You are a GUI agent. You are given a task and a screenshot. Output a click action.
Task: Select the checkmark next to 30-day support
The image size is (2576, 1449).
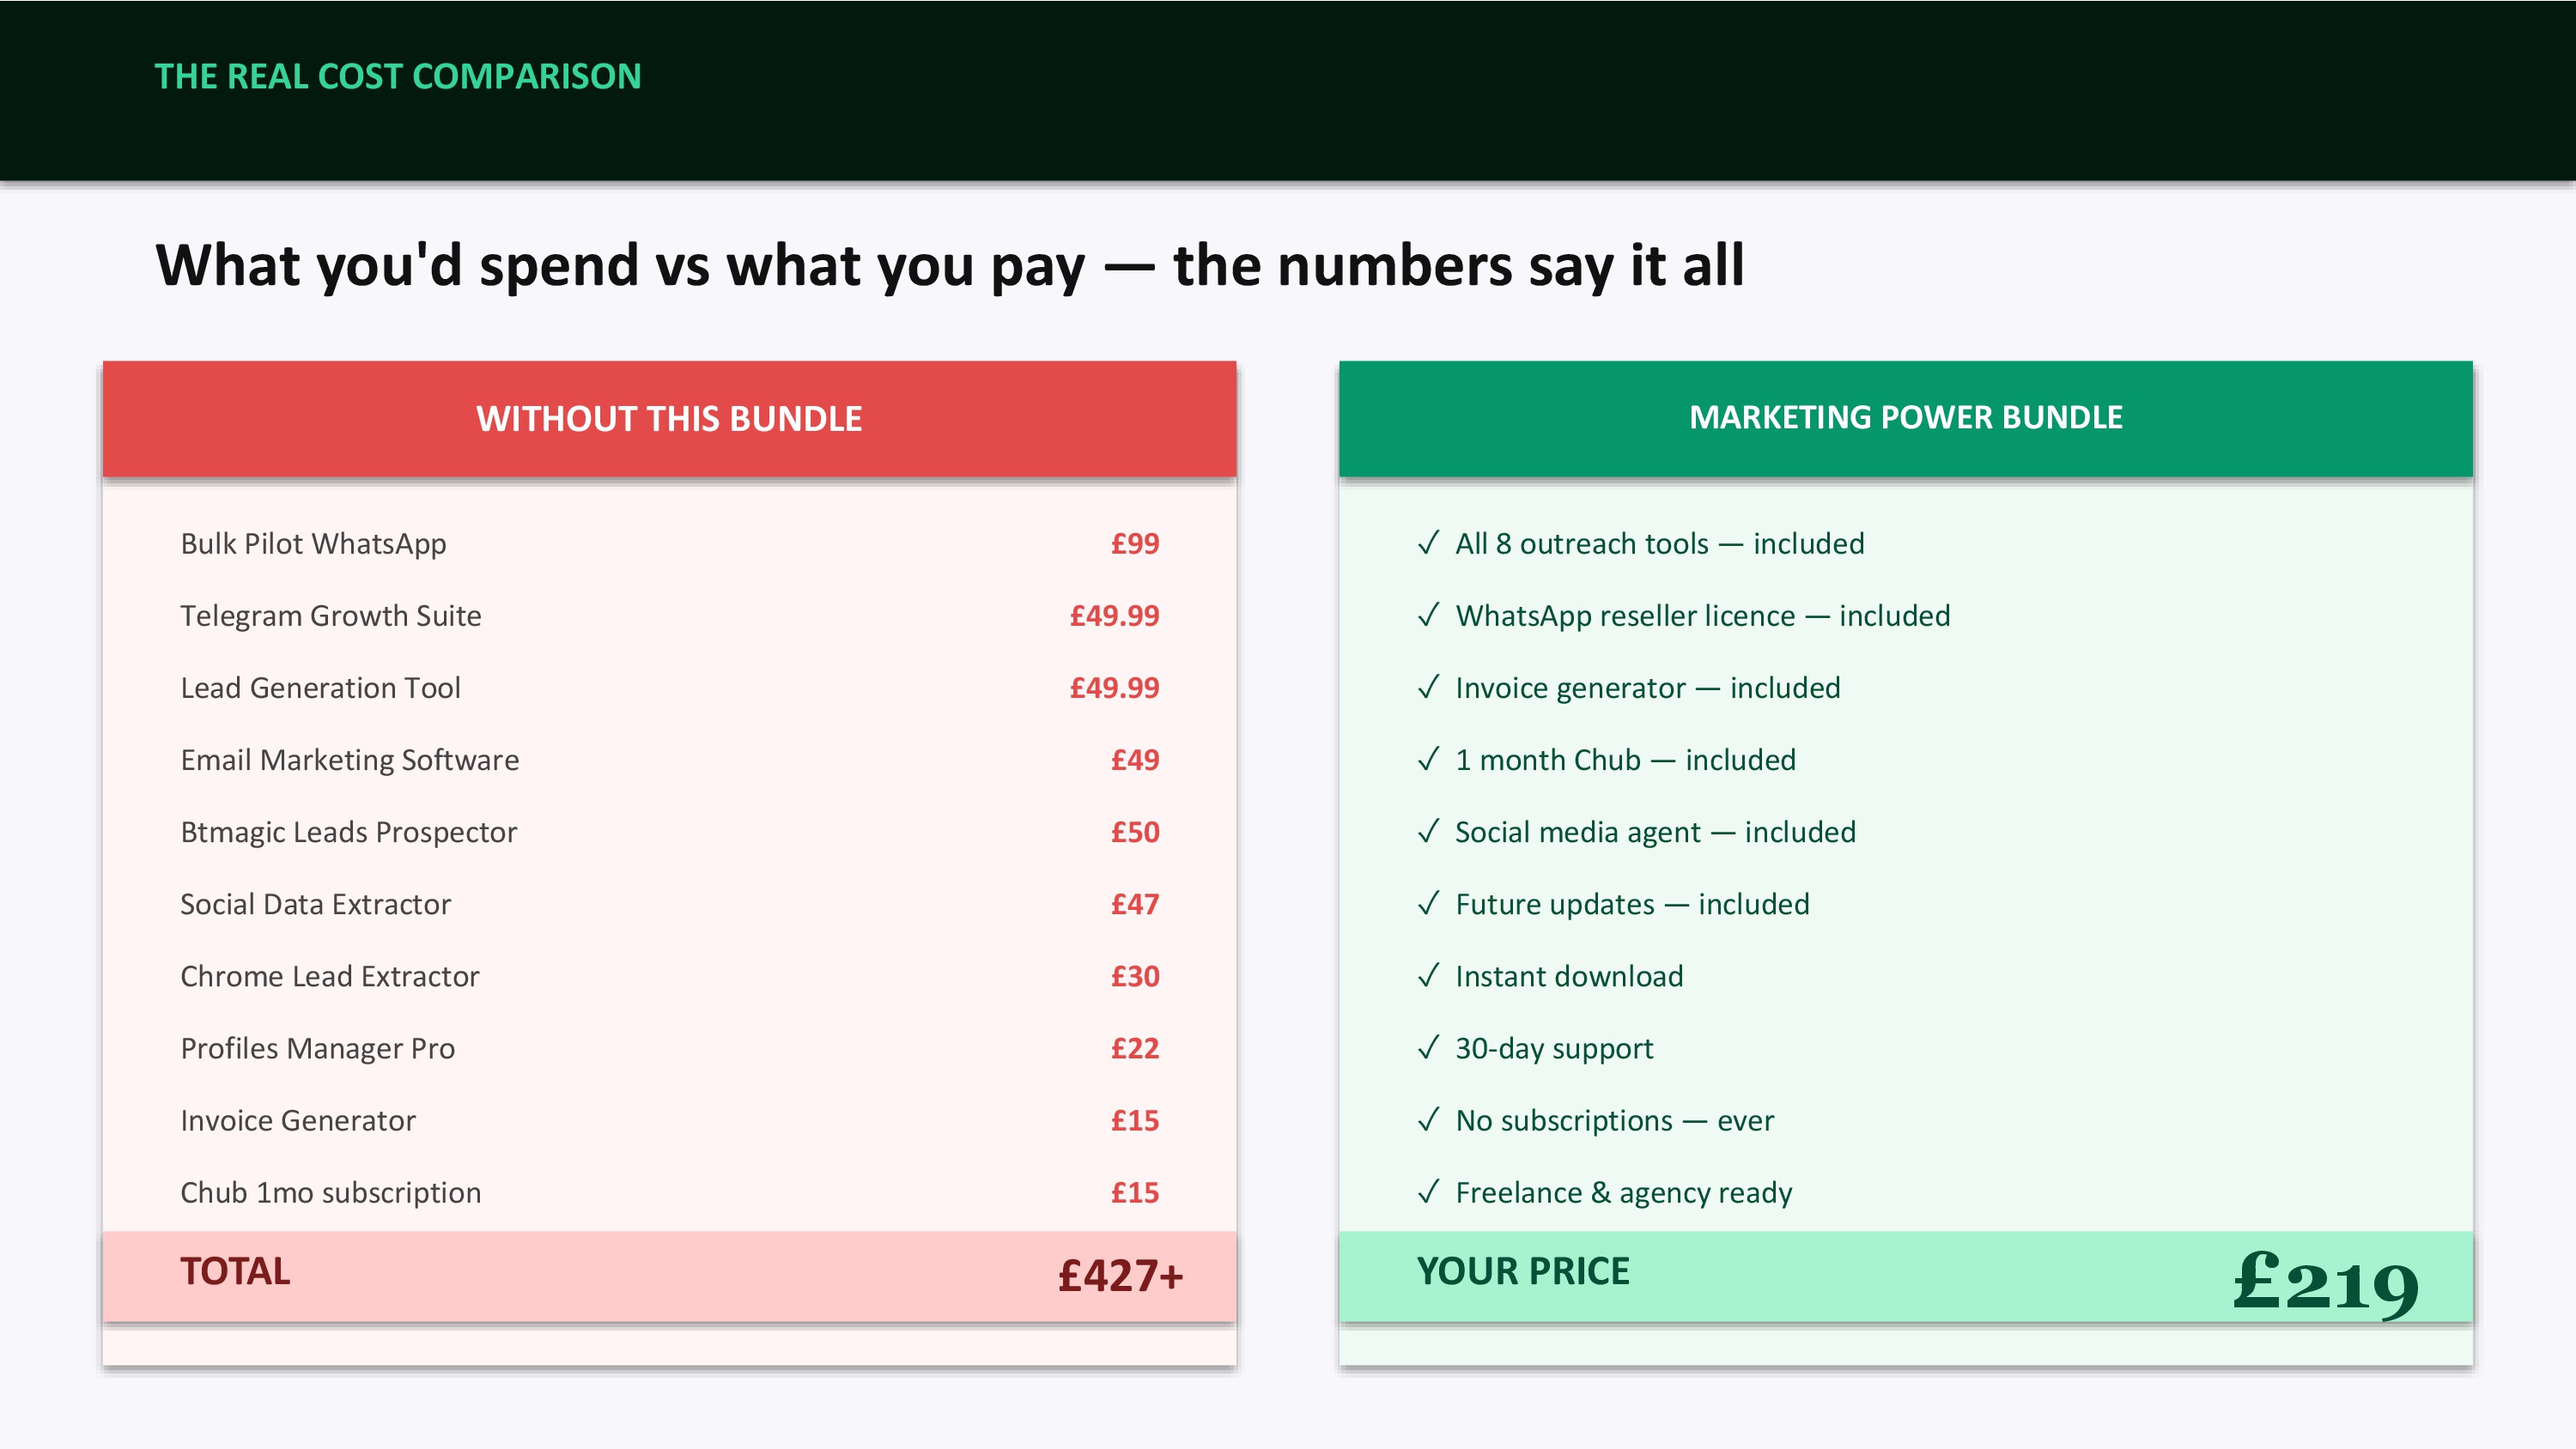pyautogui.click(x=1428, y=1047)
